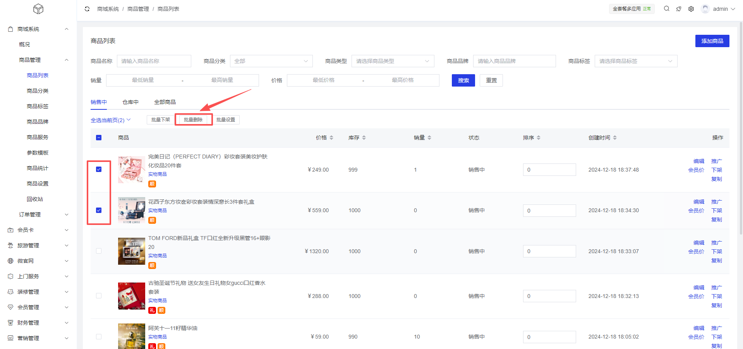Sort by price using the sort arrows
The width and height of the screenshot is (743, 349).
[x=331, y=138]
